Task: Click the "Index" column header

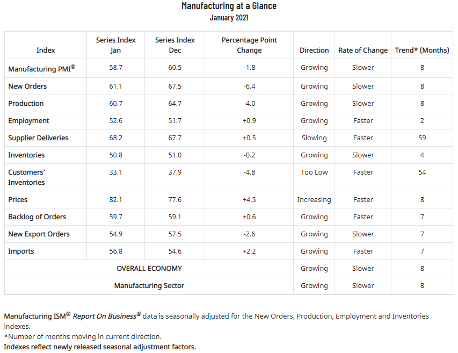Action: coord(46,50)
